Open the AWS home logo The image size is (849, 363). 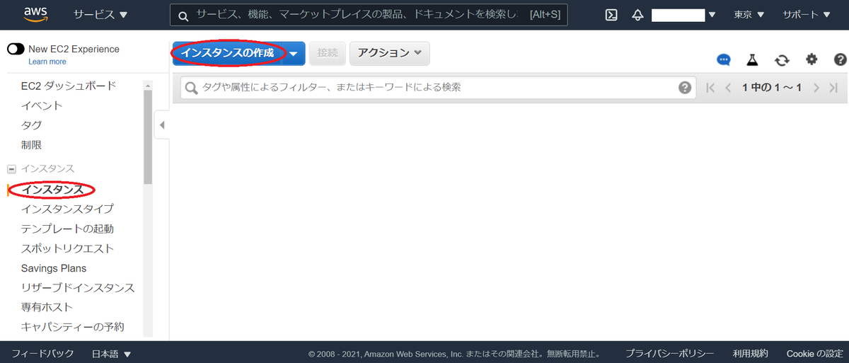[35, 15]
